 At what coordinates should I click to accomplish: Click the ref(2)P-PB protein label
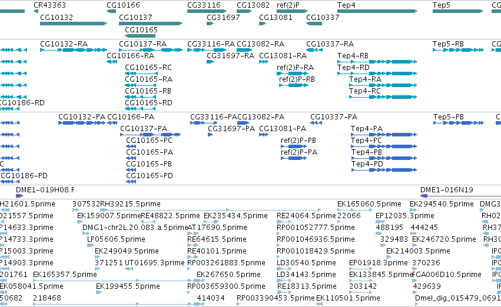click(298, 141)
